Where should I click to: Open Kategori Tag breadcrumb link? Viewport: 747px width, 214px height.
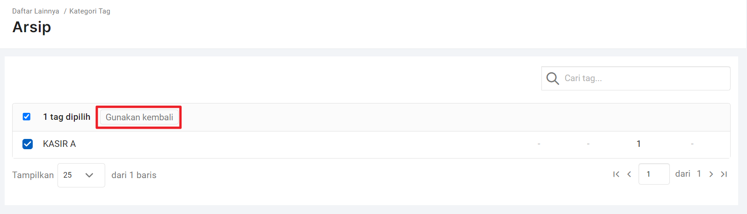tap(90, 11)
